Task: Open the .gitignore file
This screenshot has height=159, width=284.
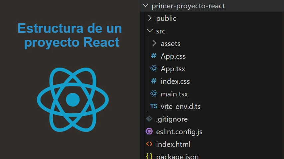Action: point(172,119)
